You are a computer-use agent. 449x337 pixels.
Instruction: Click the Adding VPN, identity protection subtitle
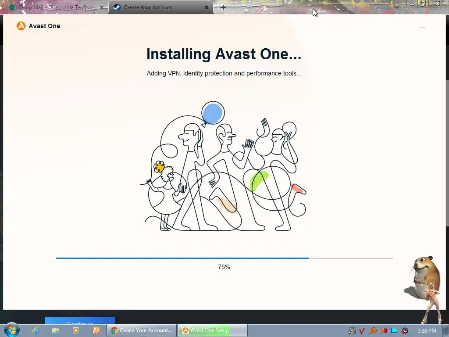(224, 73)
